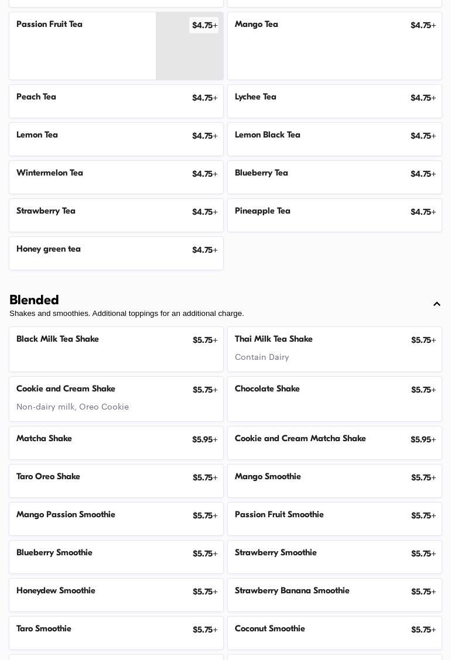451x660 pixels.
Task: Select Mango Tea menu item
Action: coord(334,46)
